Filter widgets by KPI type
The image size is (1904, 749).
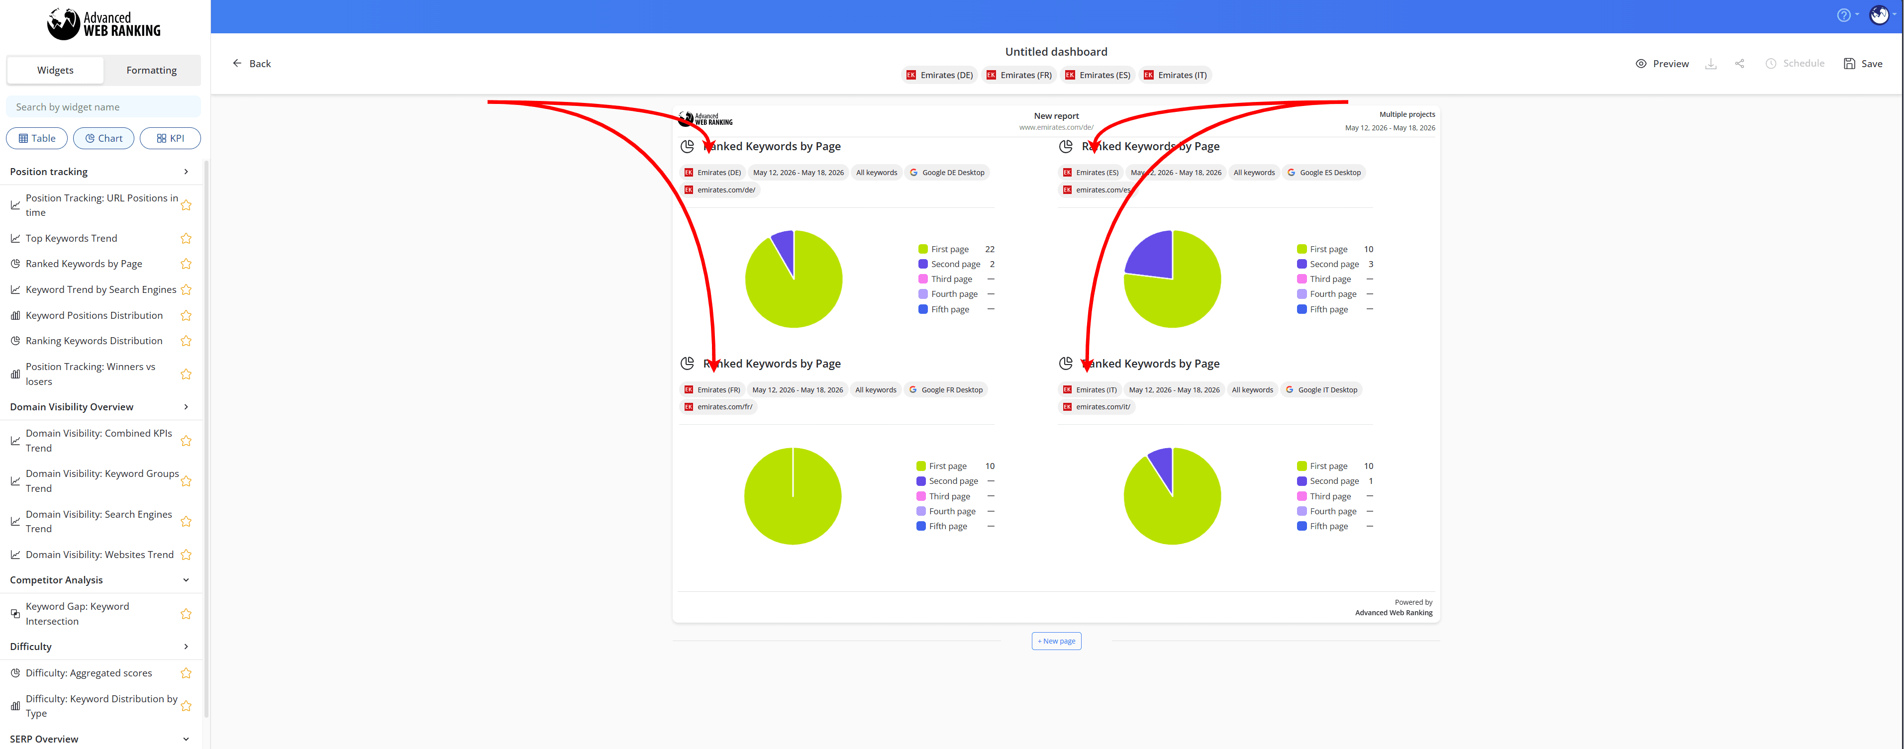click(x=170, y=138)
